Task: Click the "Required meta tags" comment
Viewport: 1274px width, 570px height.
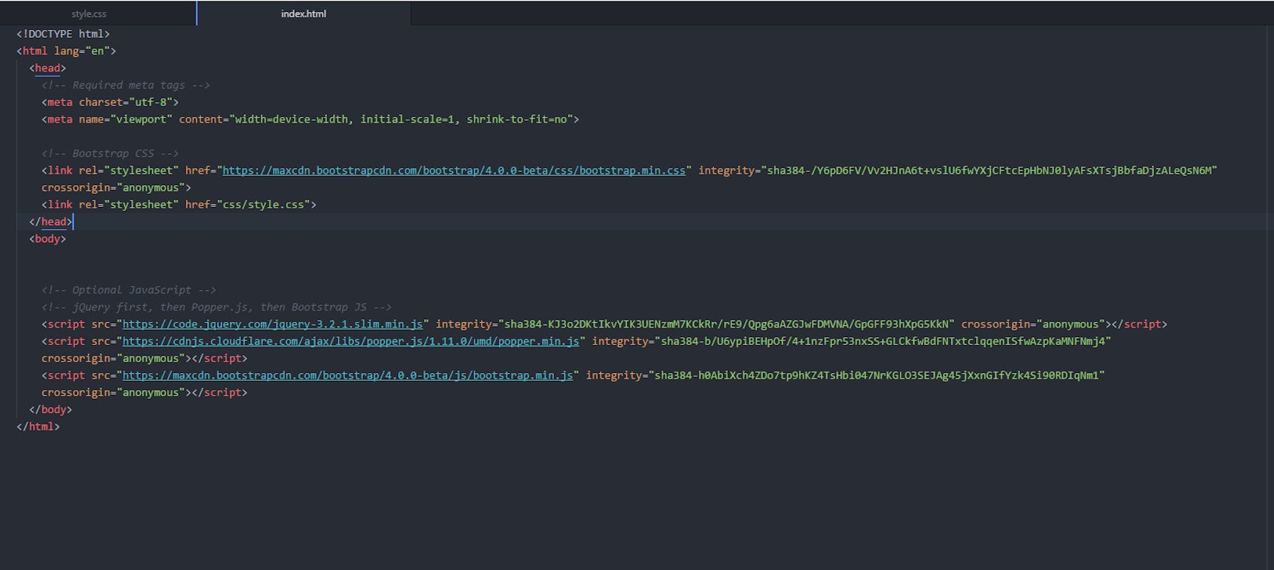Action: coord(126,86)
